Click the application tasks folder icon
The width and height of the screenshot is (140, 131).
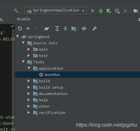click(x=35, y=69)
